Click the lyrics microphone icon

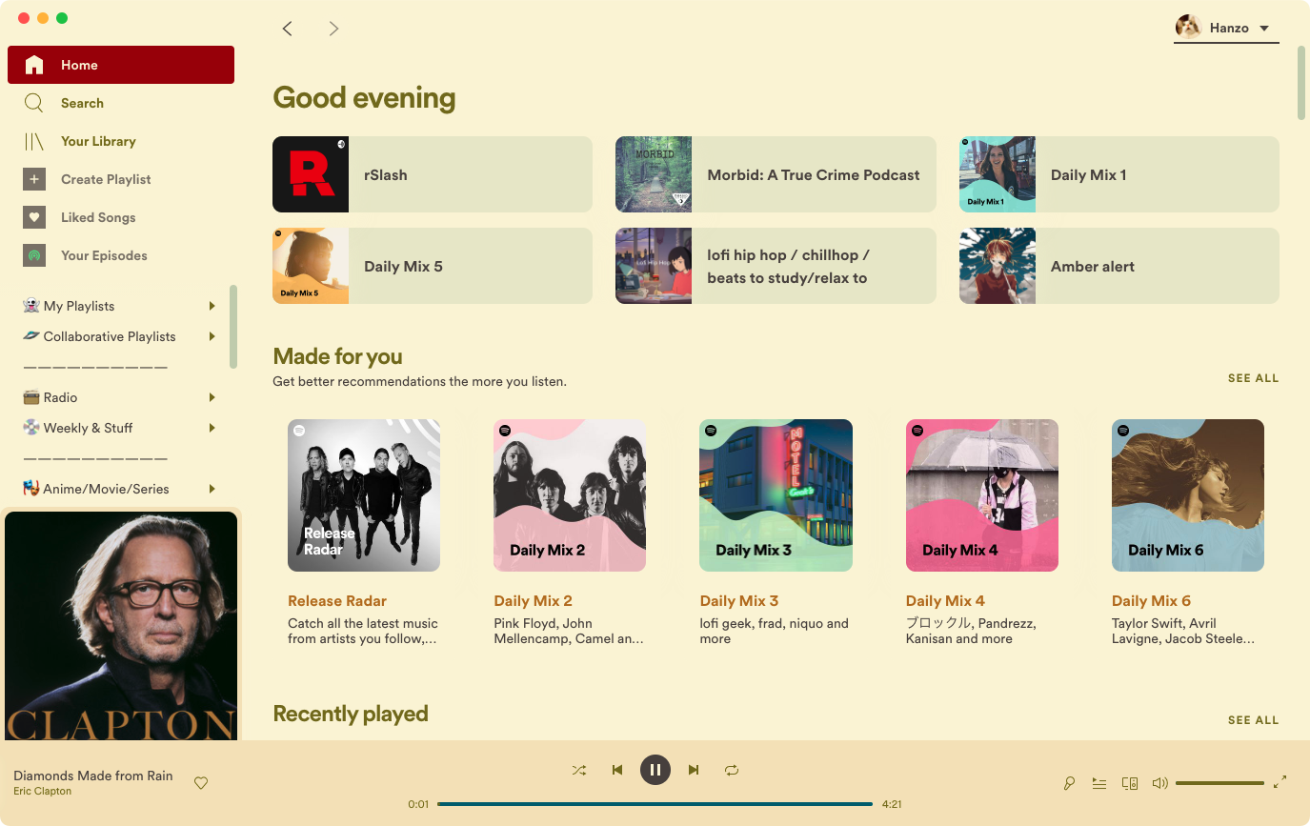coord(1069,783)
